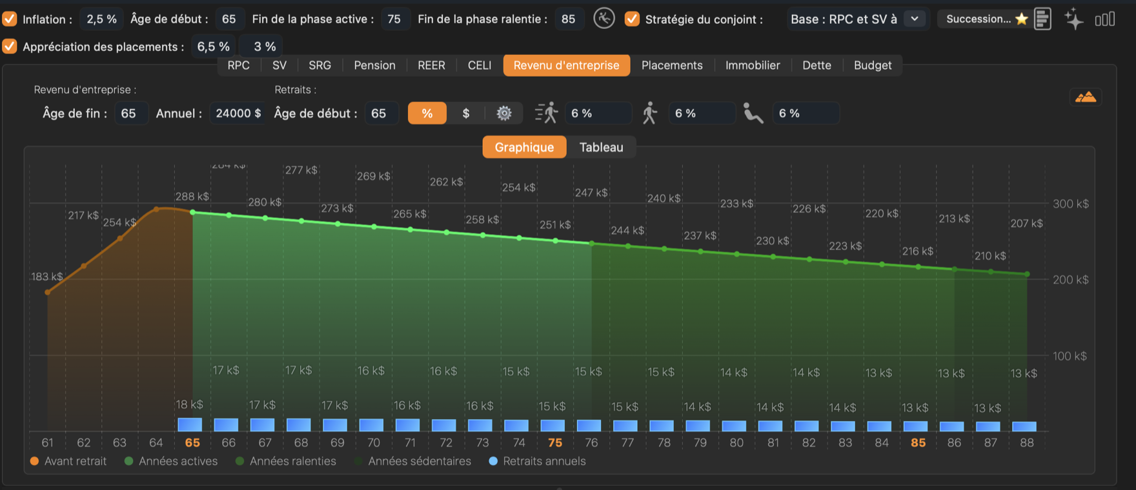Image resolution: width=1136 pixels, height=490 pixels.
Task: Edit Fin de la phase active field
Action: [394, 19]
